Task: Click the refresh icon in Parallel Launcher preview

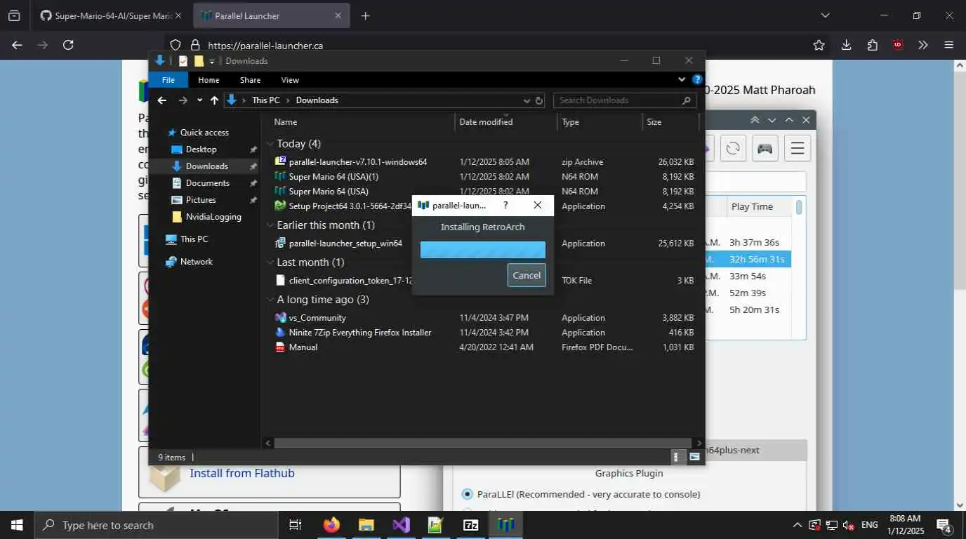Action: (733, 148)
